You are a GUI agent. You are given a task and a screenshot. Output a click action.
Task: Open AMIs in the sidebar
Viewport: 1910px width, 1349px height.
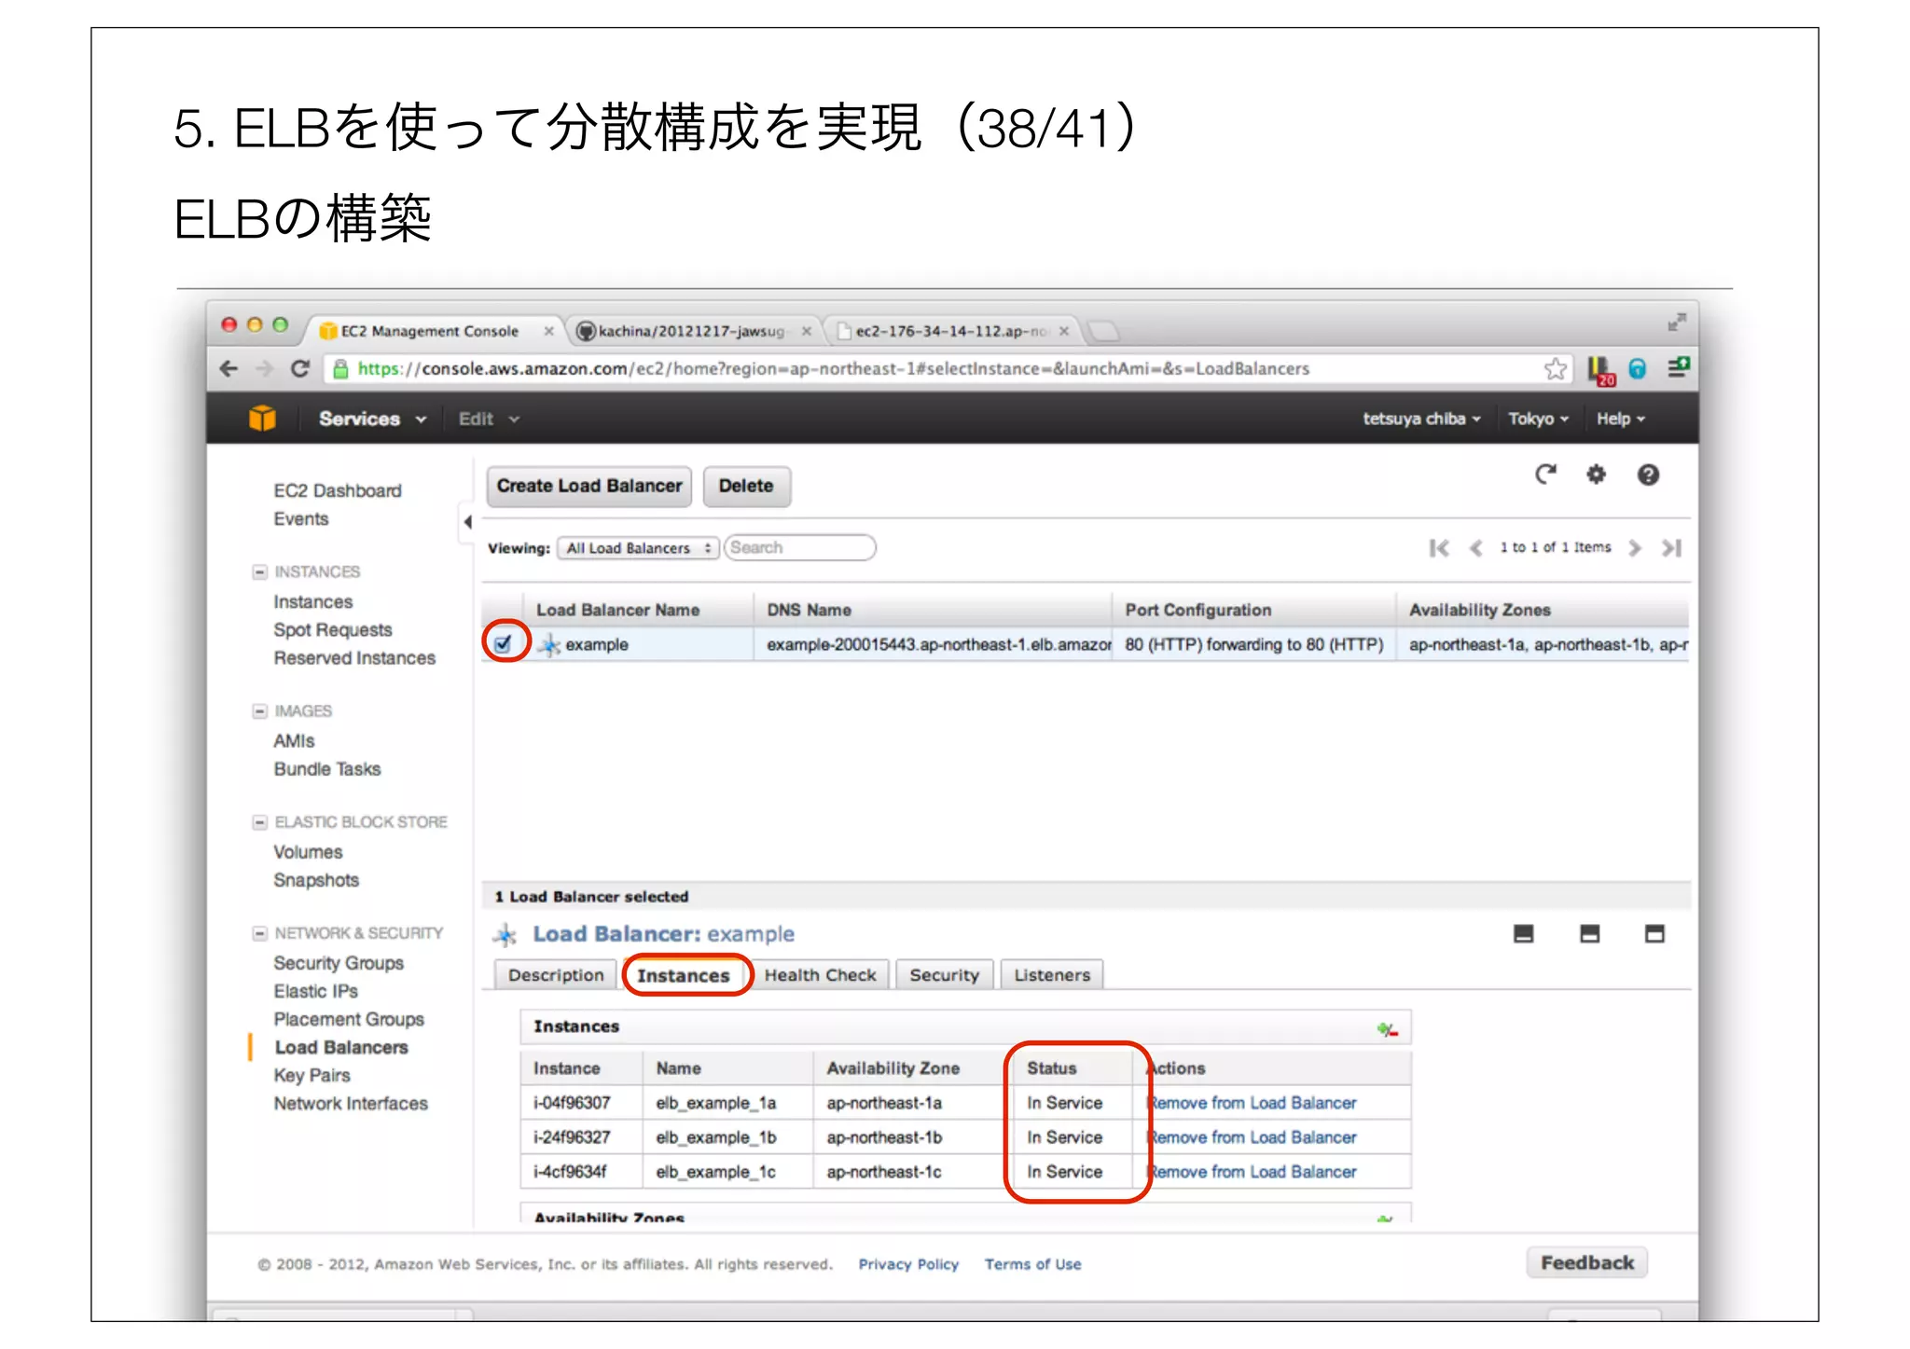coord(294,741)
